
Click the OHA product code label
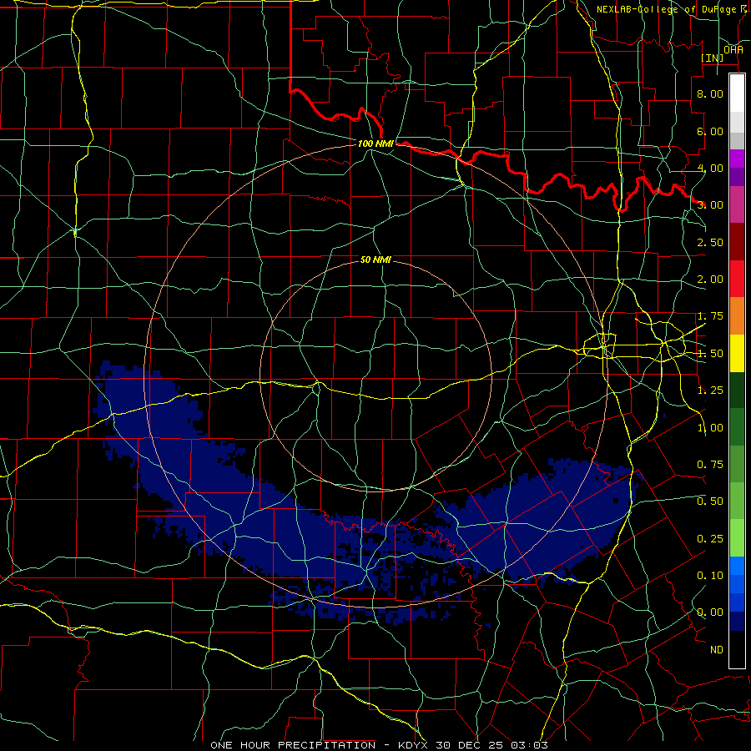733,49
